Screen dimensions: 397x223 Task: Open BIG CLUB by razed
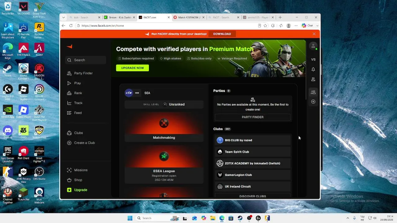[x=253, y=140]
